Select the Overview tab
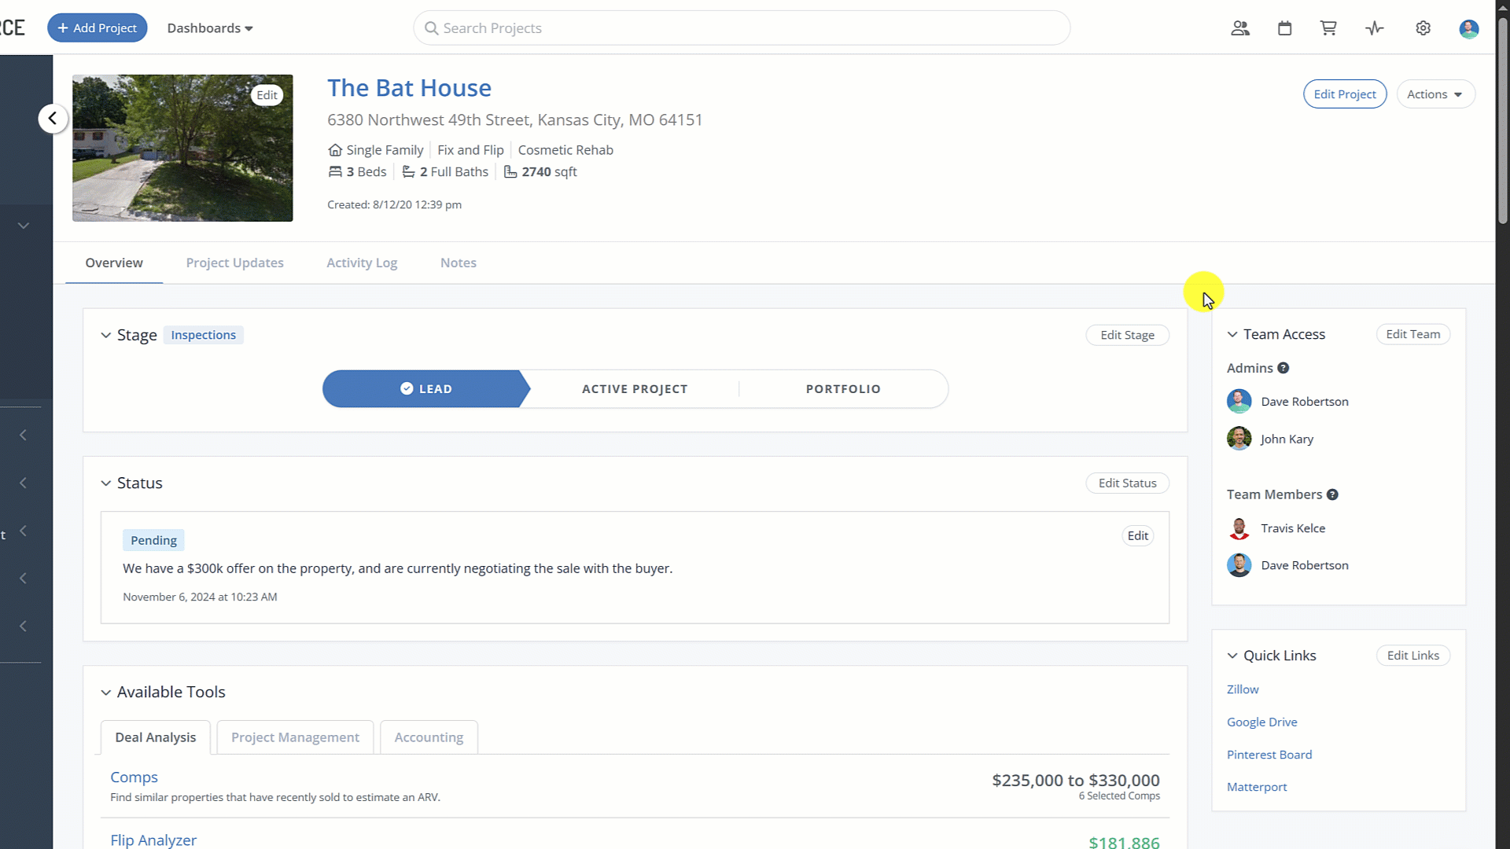Image resolution: width=1510 pixels, height=849 pixels. click(x=114, y=263)
